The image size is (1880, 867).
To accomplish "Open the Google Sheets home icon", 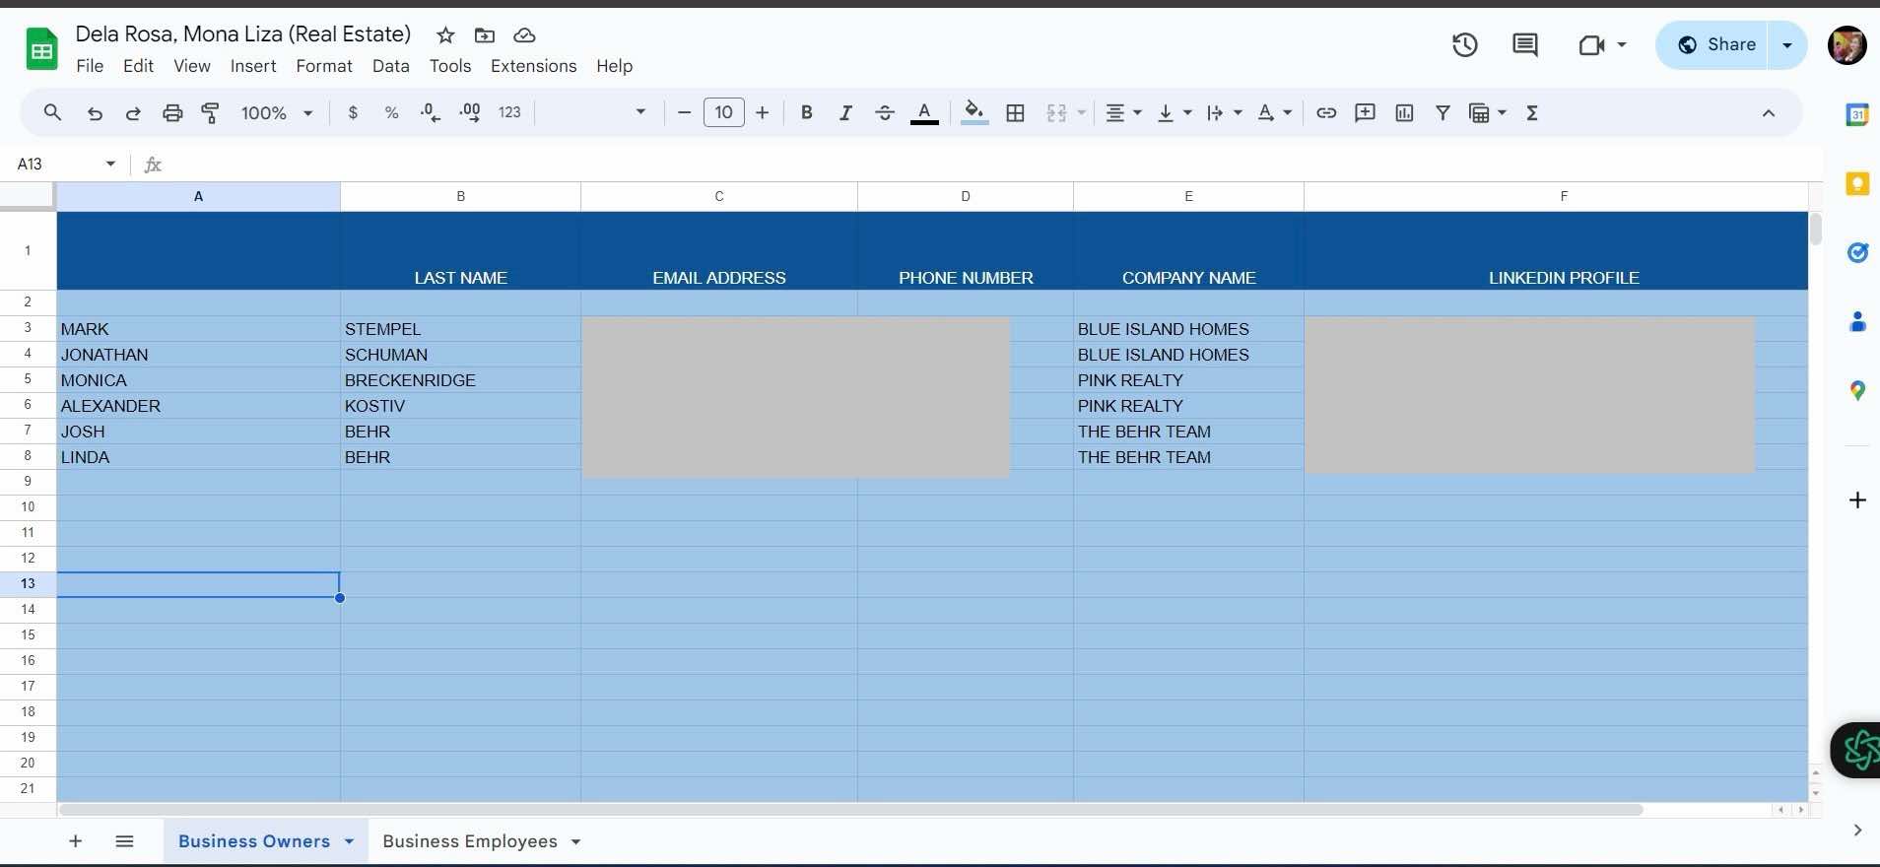I will tap(41, 49).
